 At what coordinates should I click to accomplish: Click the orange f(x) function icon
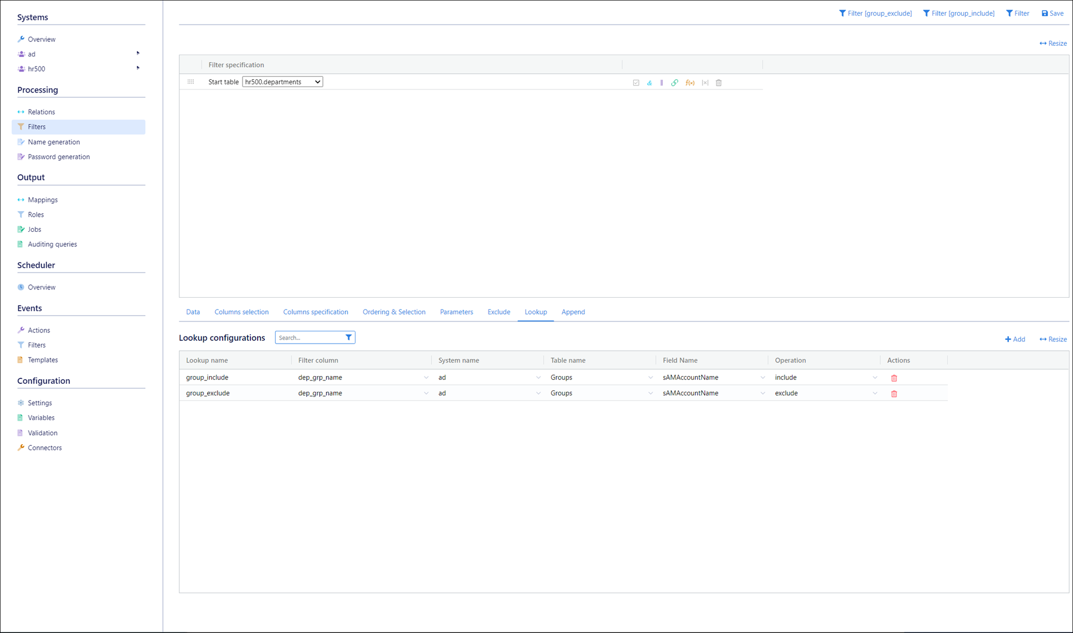point(690,83)
